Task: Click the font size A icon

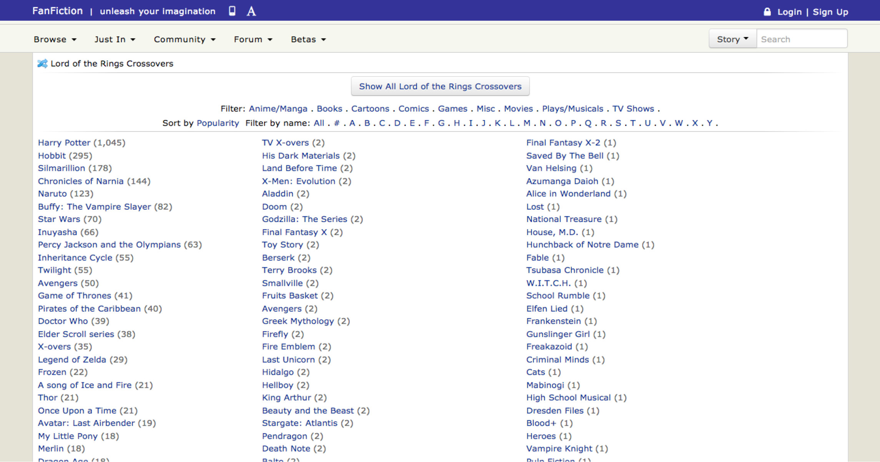Action: [x=251, y=11]
